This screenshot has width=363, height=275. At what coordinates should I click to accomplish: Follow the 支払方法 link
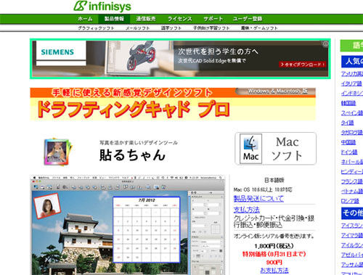247,210
